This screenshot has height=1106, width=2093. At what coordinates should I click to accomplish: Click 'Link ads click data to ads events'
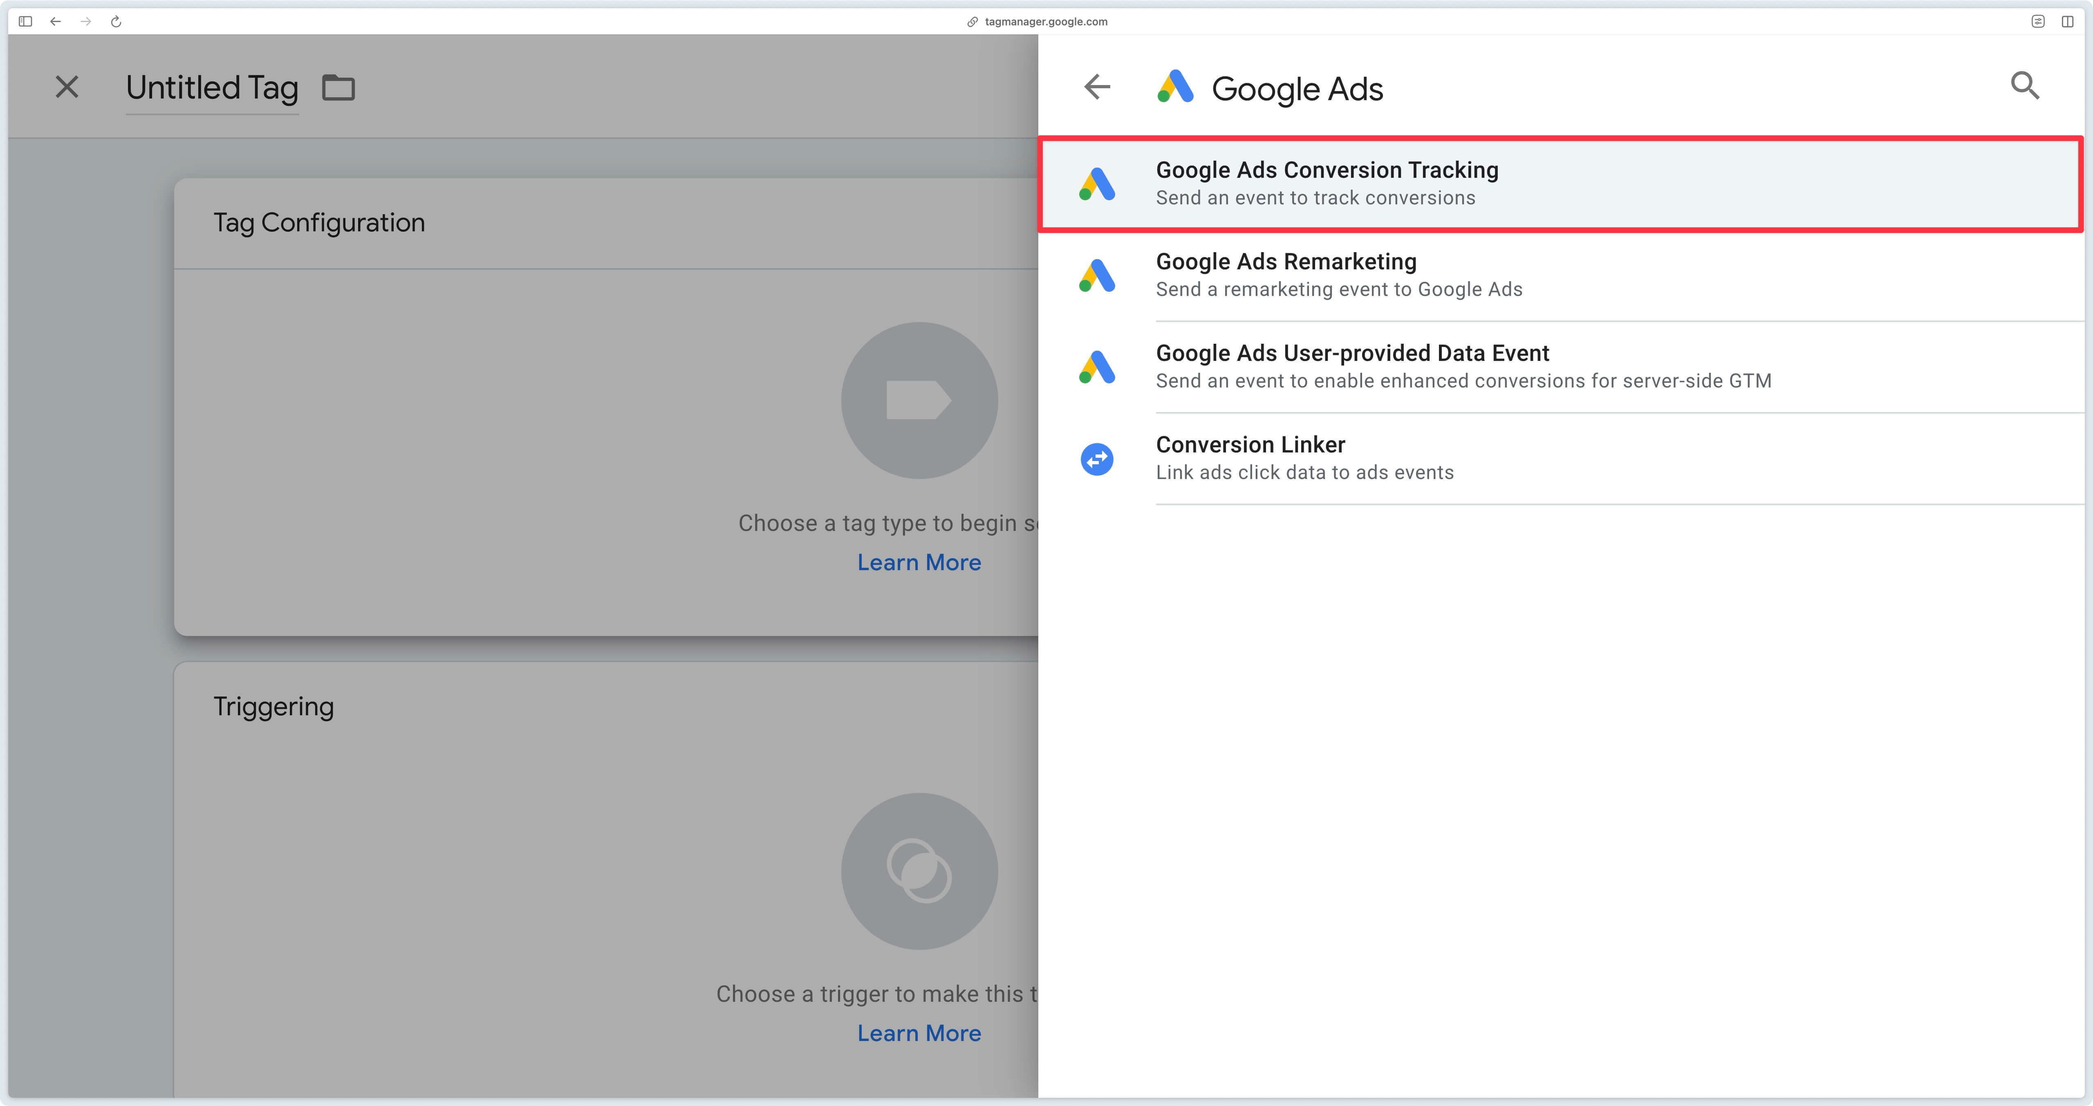(x=1305, y=473)
